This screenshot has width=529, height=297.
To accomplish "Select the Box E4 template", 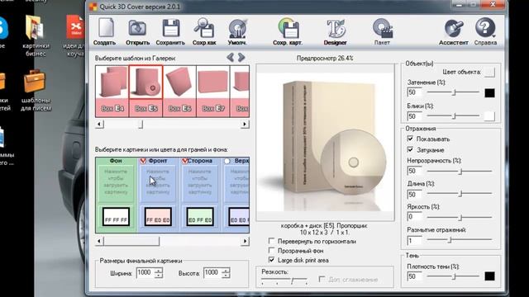I will pyautogui.click(x=112, y=91).
